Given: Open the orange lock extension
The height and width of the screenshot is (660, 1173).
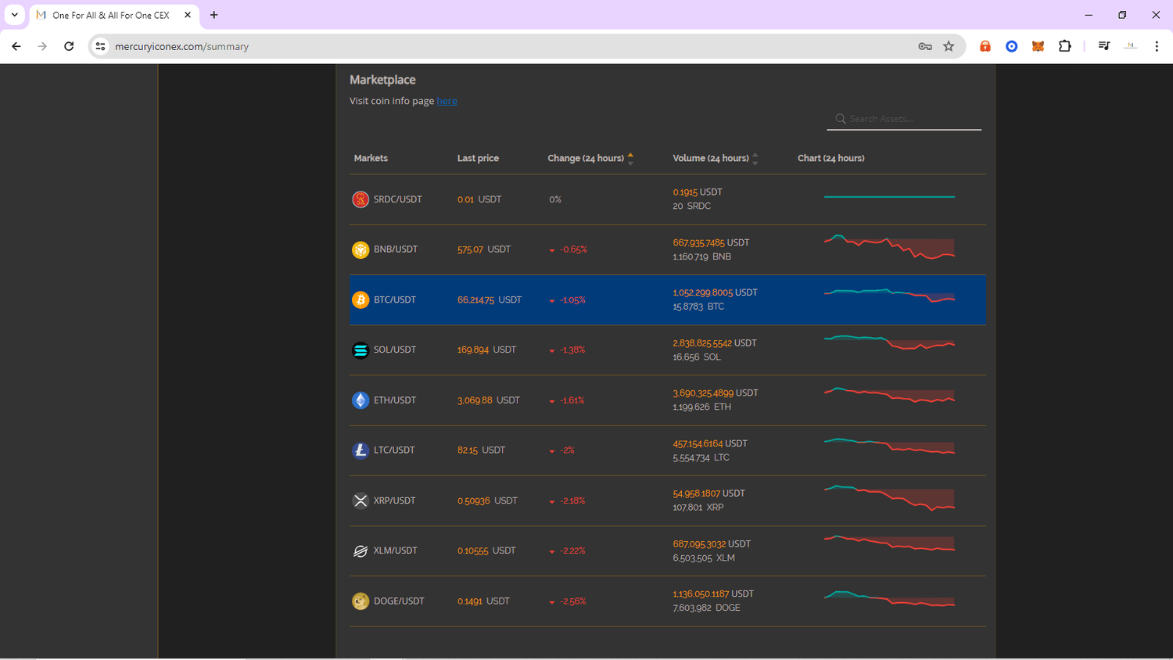Looking at the screenshot, I should click(985, 46).
